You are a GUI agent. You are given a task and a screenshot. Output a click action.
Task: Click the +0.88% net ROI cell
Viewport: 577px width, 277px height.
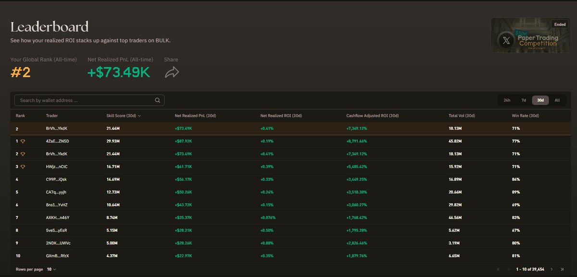click(267, 243)
